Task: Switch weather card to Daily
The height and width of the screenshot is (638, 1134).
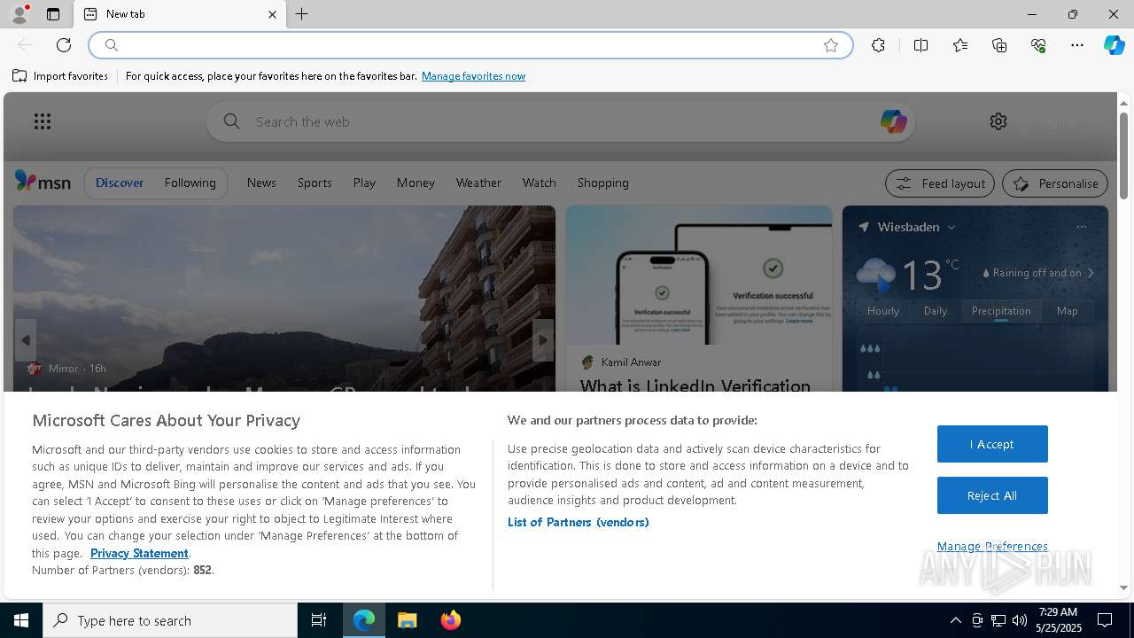Action: [936, 311]
